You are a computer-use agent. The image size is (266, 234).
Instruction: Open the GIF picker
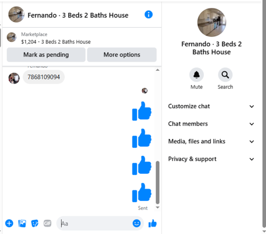pyautogui.click(x=47, y=223)
